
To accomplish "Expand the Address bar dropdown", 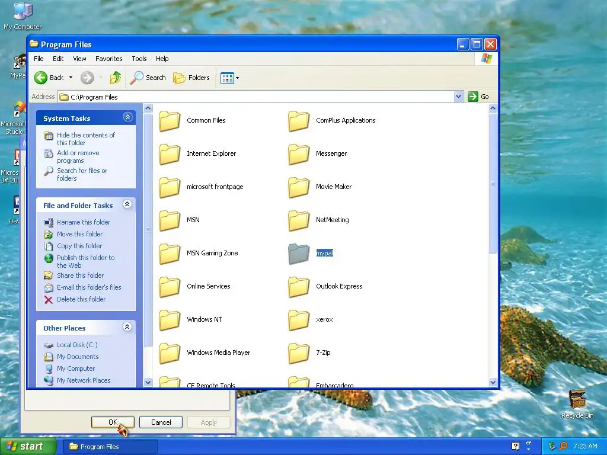I will coord(458,97).
